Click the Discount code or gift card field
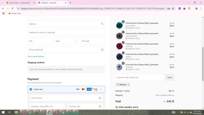204x115 pixels. point(139,77)
